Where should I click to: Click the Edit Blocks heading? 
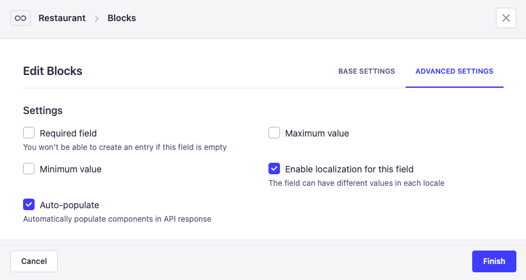click(x=53, y=71)
